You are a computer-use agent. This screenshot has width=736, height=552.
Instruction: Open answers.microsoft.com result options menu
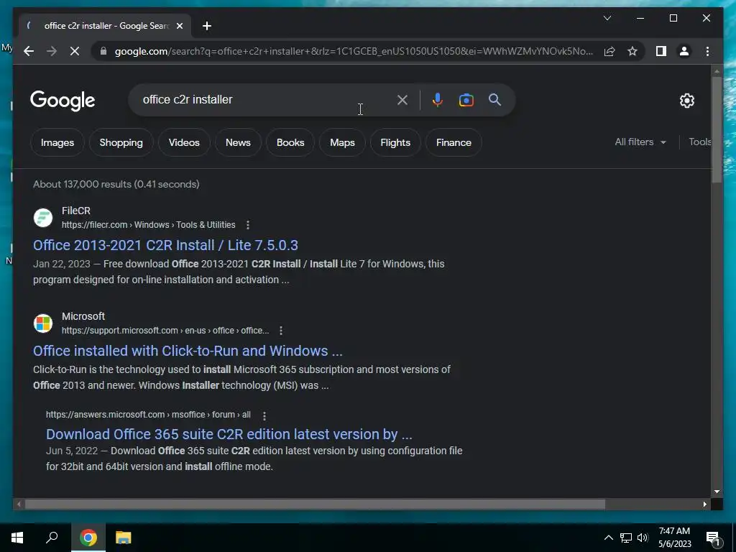(x=264, y=416)
